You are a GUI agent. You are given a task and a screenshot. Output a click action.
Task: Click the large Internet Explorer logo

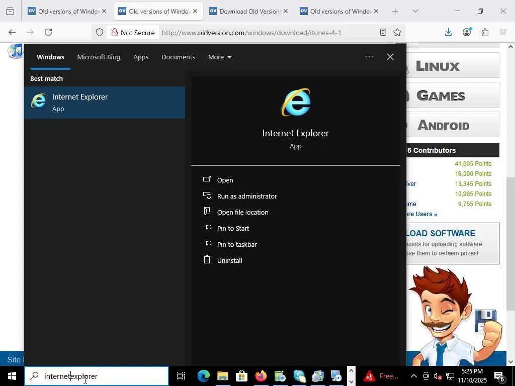coord(296,102)
